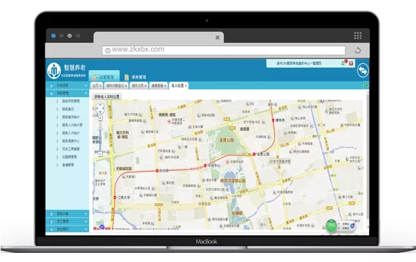Expand the 机构信息 sidebar section
Image resolution: width=416 pixels, height=262 pixels.
(68, 85)
